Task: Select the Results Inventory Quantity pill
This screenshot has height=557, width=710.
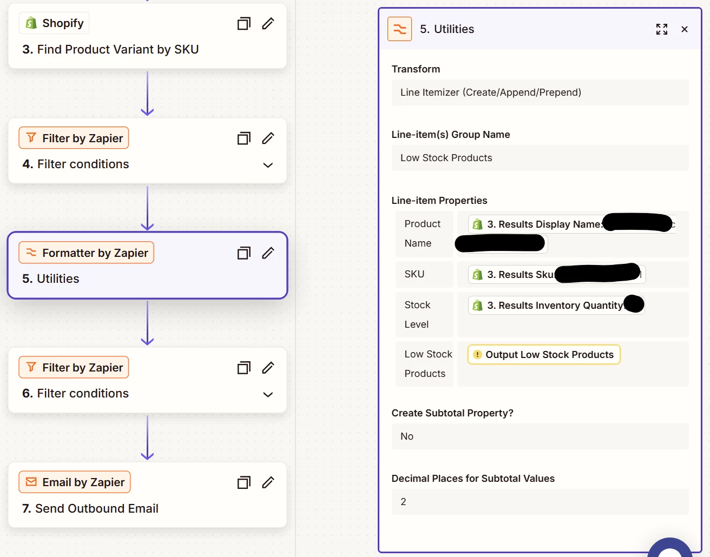Action: pos(556,306)
